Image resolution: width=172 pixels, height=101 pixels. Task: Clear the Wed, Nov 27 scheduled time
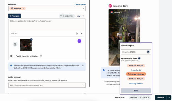(149, 97)
